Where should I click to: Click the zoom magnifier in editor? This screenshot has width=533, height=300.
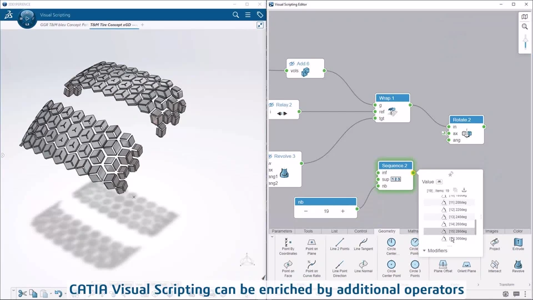tap(525, 27)
